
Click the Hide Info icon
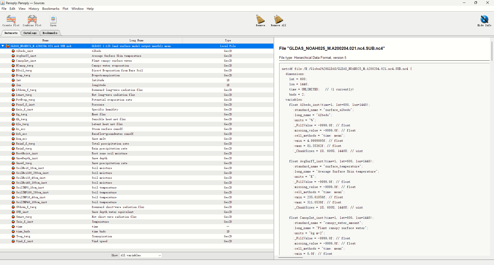pos(484,21)
